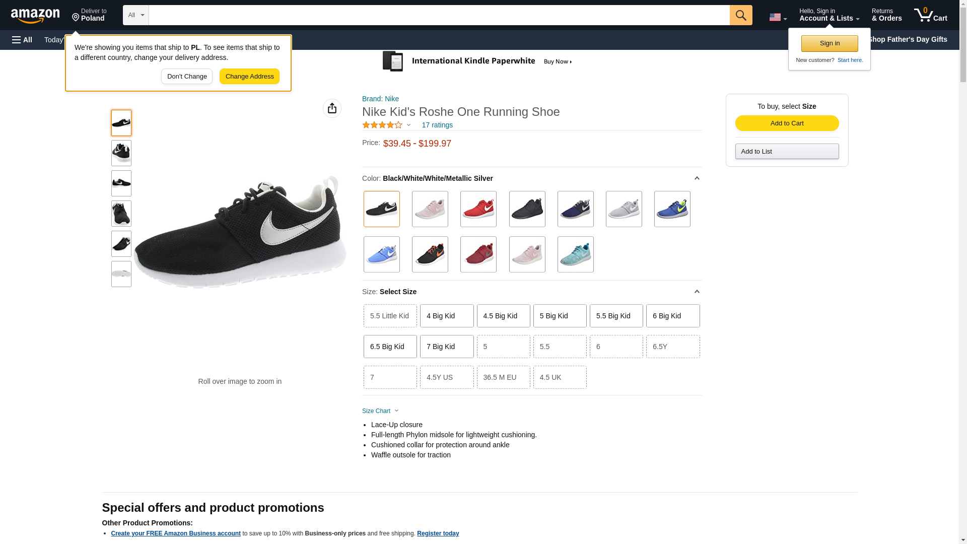Click the share icon above product image
This screenshot has height=544, width=967.
click(332, 108)
